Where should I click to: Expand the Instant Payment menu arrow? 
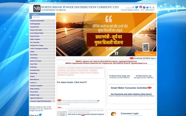pyautogui.click(x=54, y=36)
